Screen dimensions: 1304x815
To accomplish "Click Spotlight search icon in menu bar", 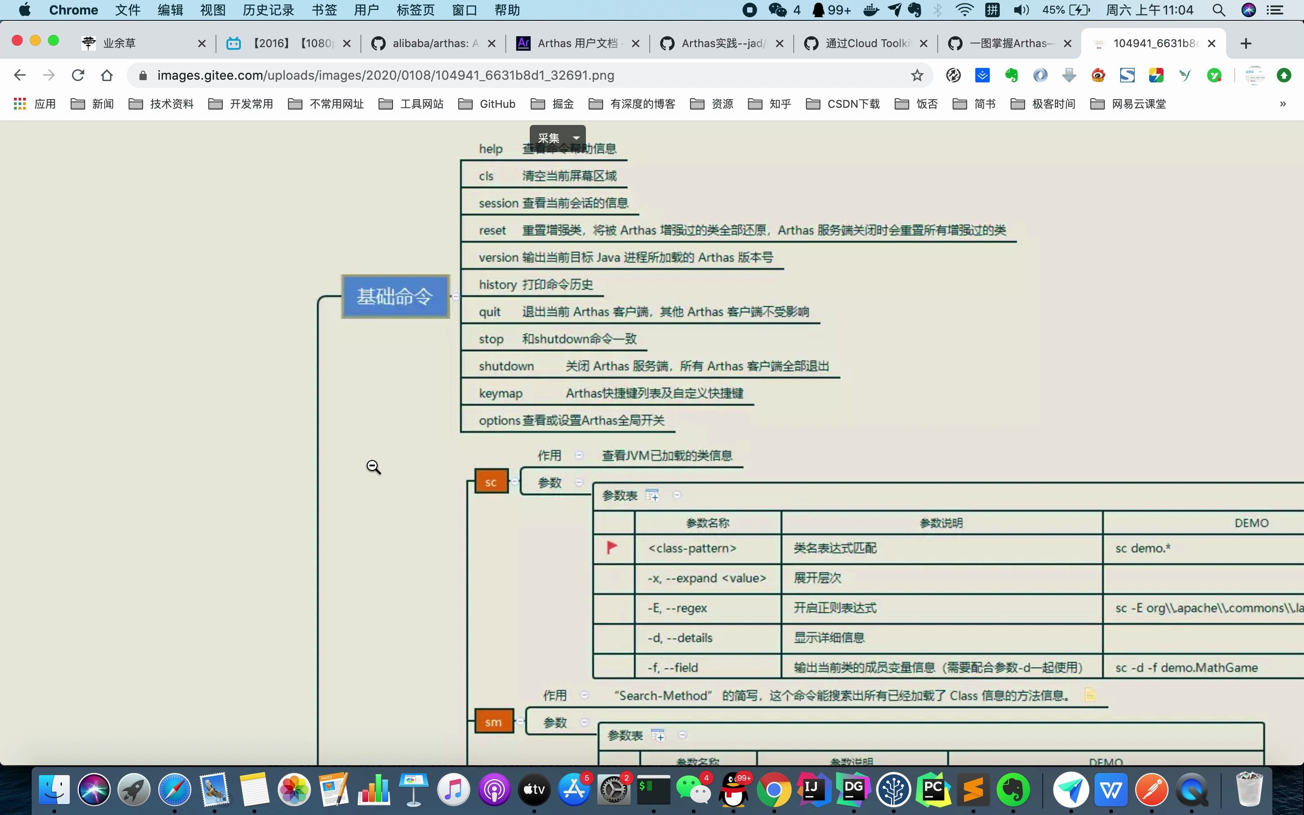I will click(1219, 10).
